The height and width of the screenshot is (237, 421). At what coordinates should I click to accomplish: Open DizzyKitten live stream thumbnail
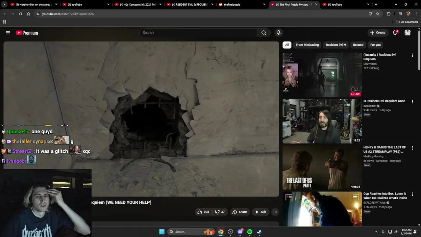pyautogui.click(x=322, y=75)
